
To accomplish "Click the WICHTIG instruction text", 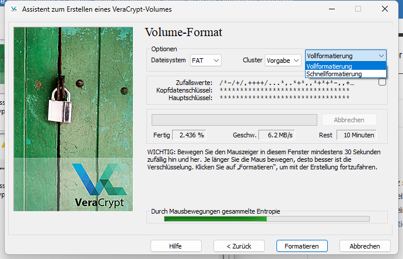I will 264,159.
